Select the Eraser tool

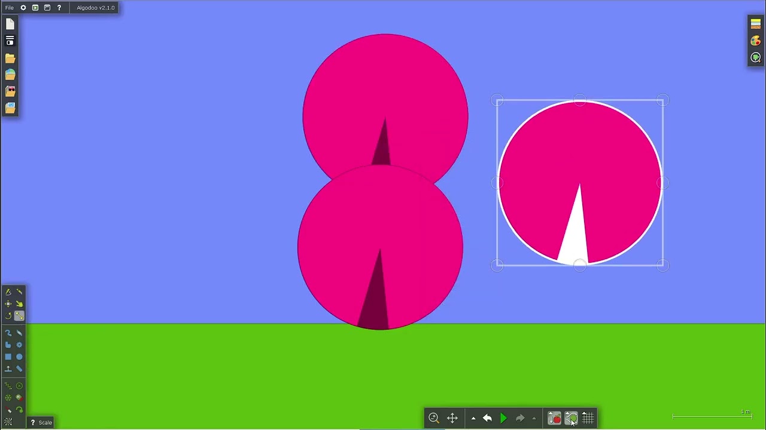coord(19,333)
